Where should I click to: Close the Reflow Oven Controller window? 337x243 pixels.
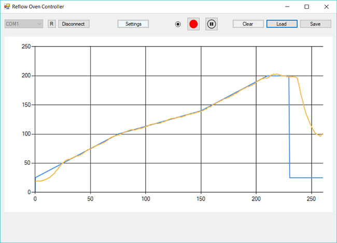pyautogui.click(x=325, y=7)
